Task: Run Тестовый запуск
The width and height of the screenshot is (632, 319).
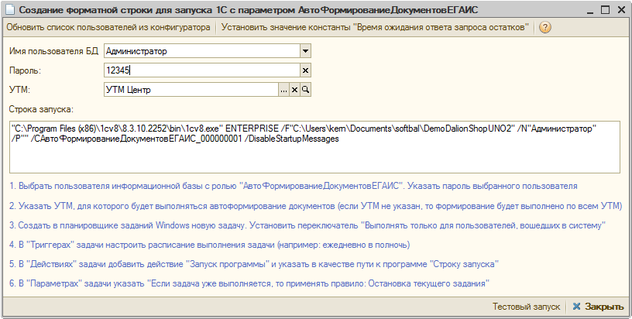Action: [x=526, y=307]
